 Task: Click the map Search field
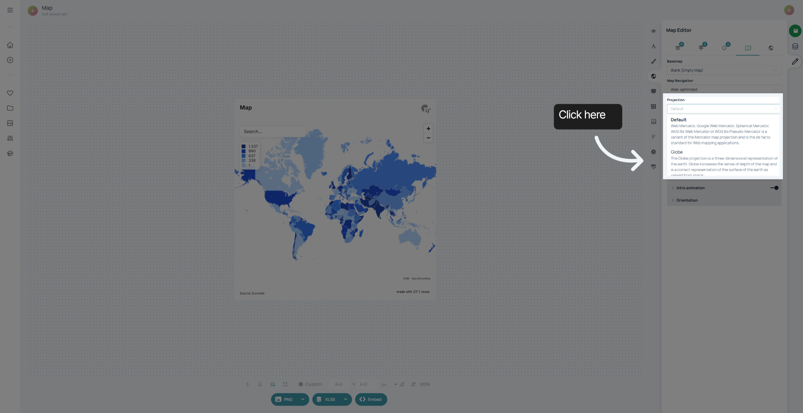click(x=272, y=131)
